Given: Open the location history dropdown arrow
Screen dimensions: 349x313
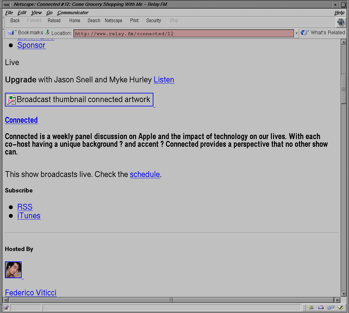Looking at the screenshot, I should click(296, 33).
